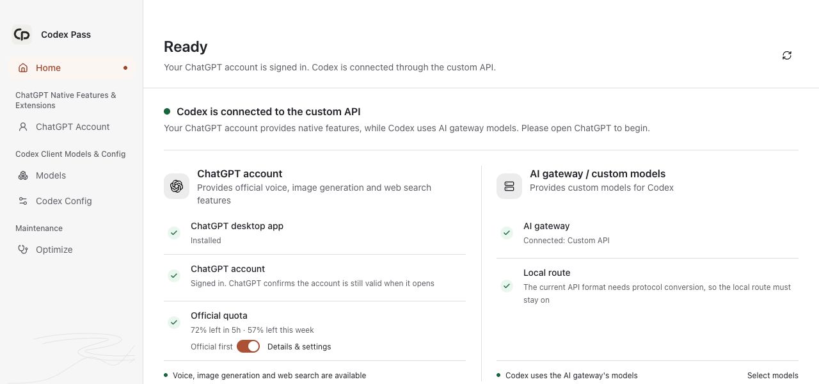Click check icon beside ChatGPT account signed in
This screenshot has width=819, height=384.
pyautogui.click(x=174, y=276)
